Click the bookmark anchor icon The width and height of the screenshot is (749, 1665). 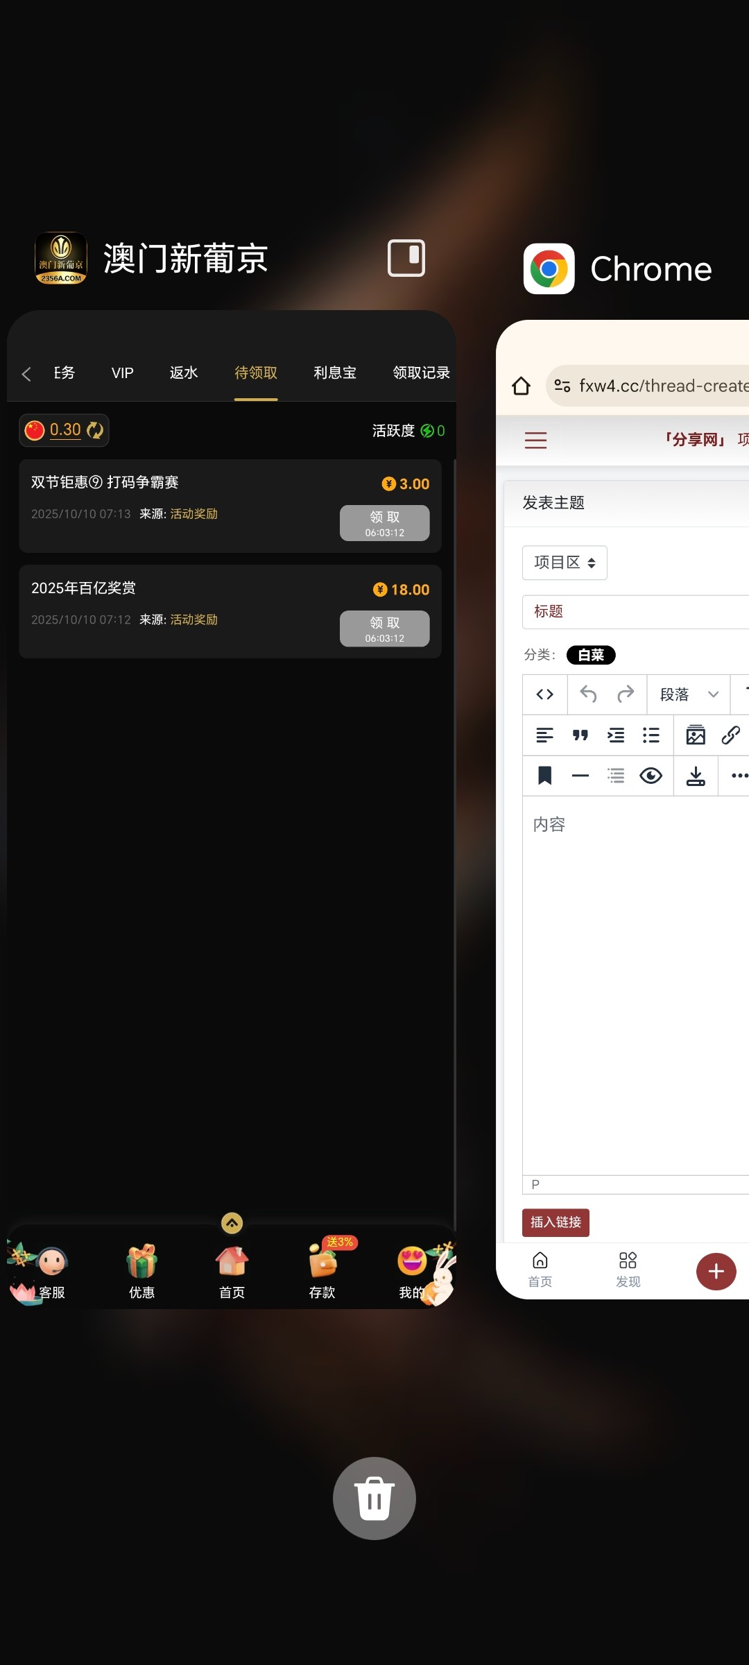pyautogui.click(x=545, y=776)
